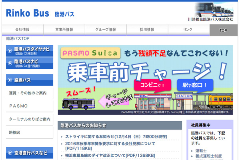This screenshot has width=240, height=160.
Task: Click bullet arrow beside 2016年秋季年末闘争 notice
Action: pyautogui.click(x=62, y=144)
